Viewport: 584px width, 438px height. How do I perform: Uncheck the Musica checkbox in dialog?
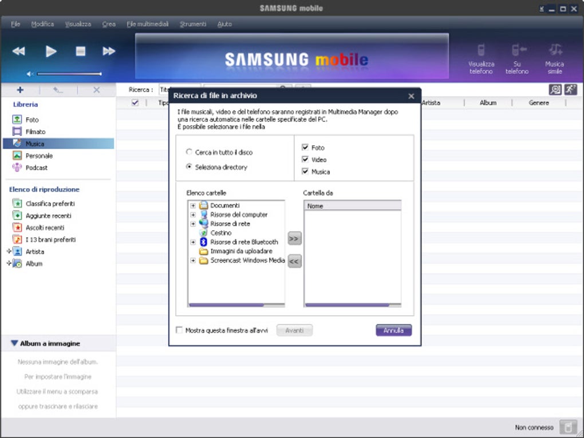305,171
